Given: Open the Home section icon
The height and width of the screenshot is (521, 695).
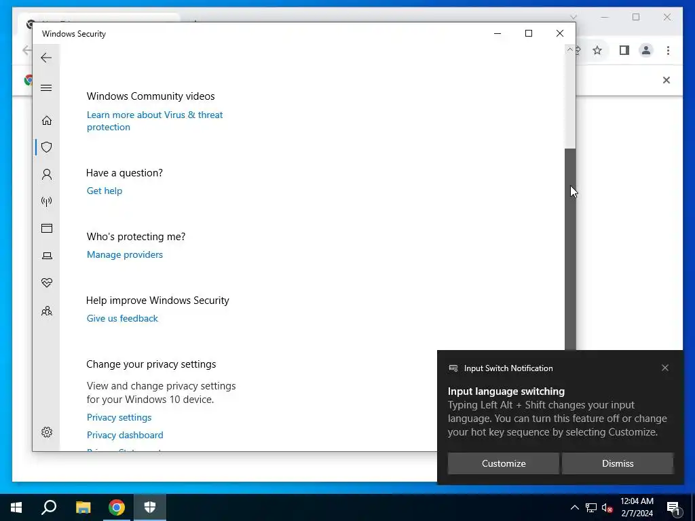Looking at the screenshot, I should [47, 121].
